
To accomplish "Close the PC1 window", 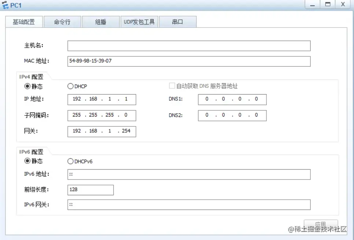I will 343,4.
